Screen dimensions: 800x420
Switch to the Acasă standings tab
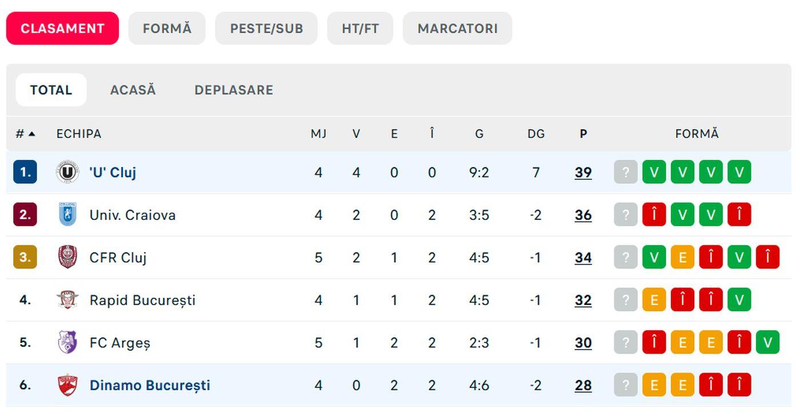click(133, 90)
